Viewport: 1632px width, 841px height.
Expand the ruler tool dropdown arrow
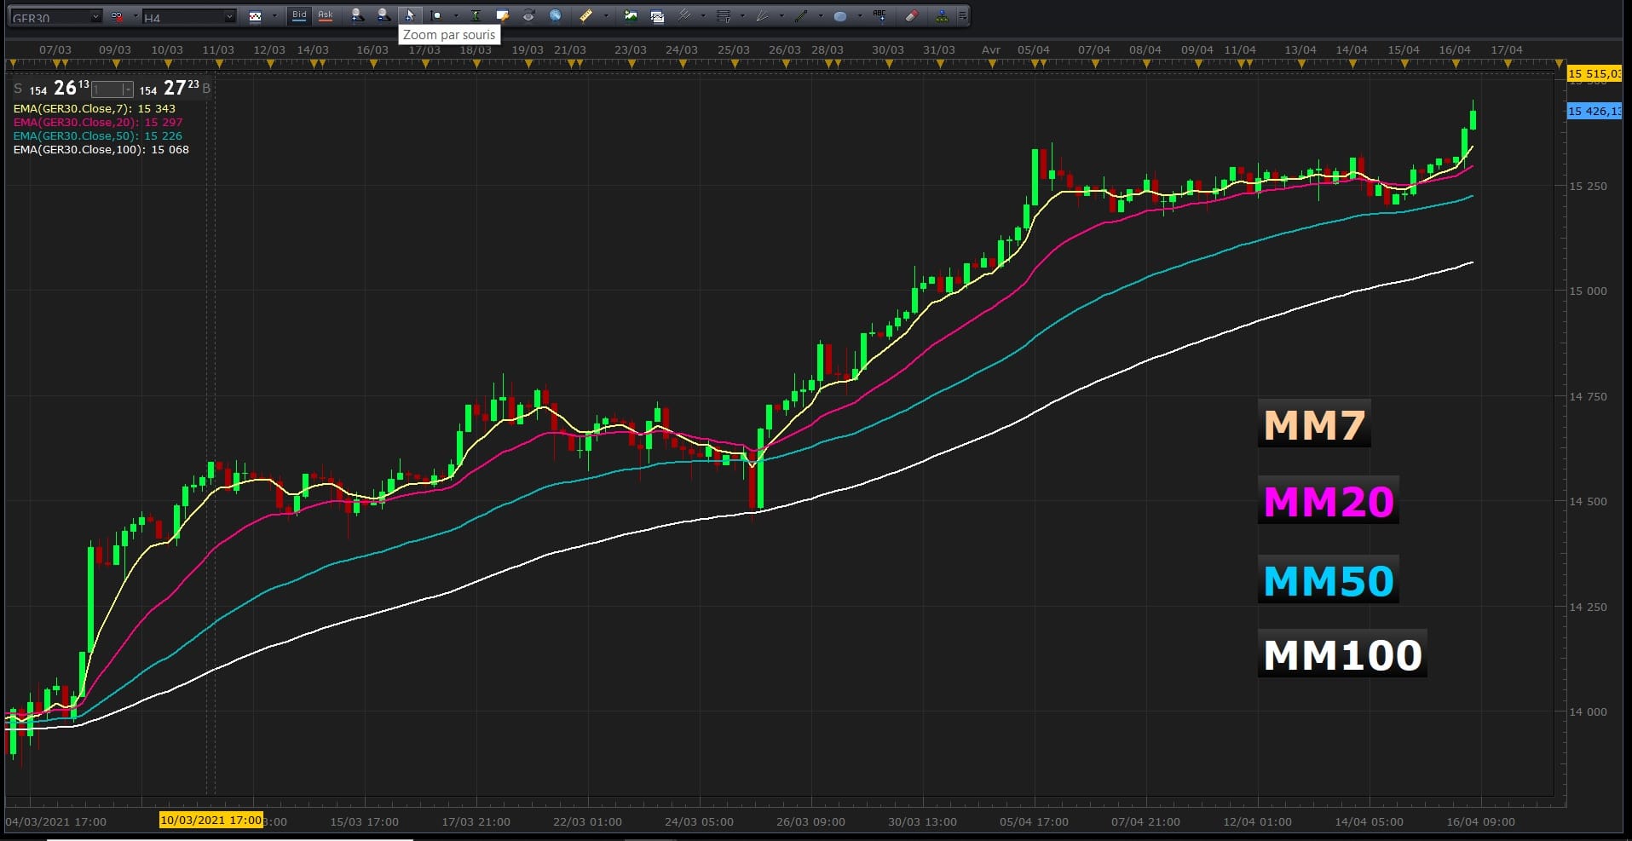coord(606,16)
